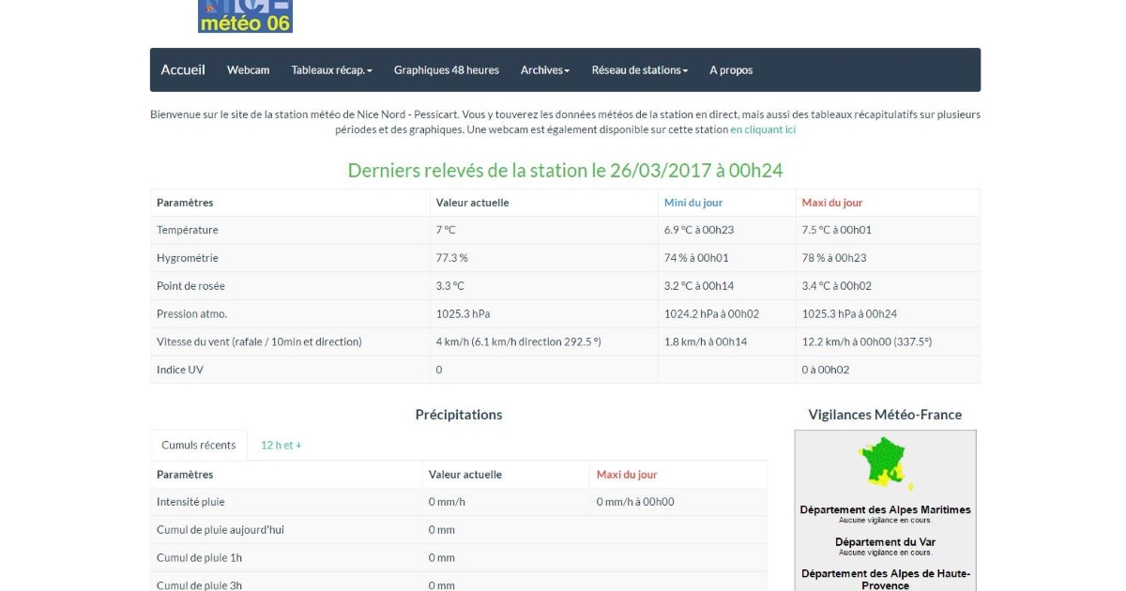Click the 'Intensité pluie' row label

[x=190, y=502]
